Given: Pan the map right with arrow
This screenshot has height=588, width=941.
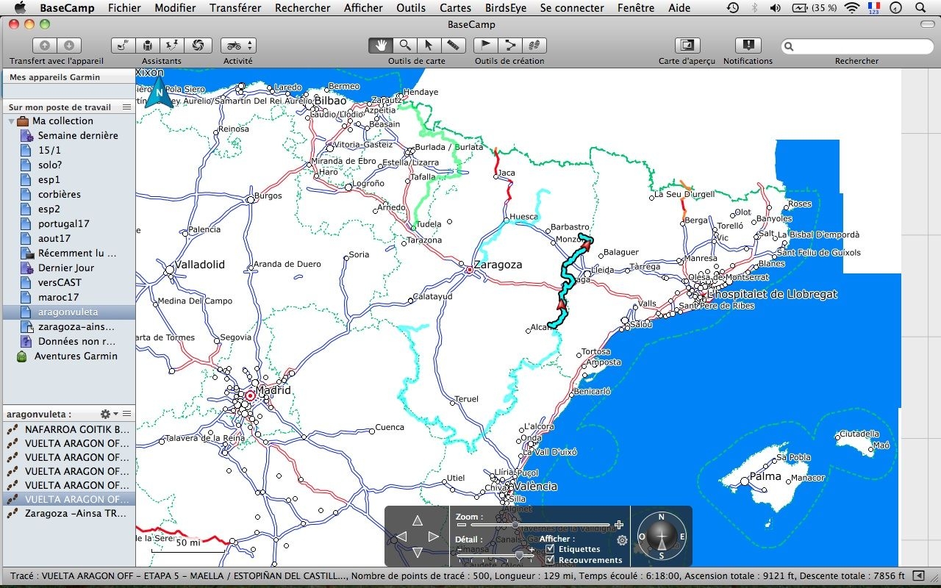Looking at the screenshot, I should [x=433, y=537].
